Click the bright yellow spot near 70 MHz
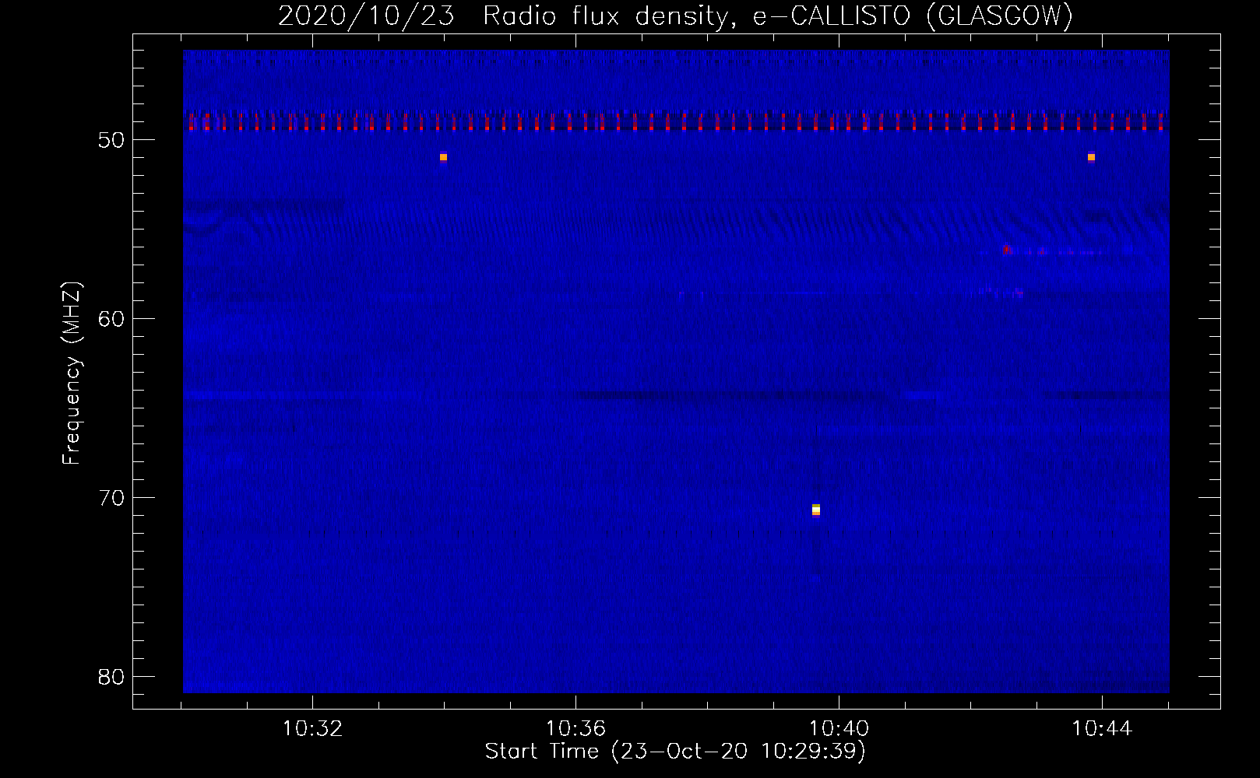The width and height of the screenshot is (1260, 778). coord(816,510)
